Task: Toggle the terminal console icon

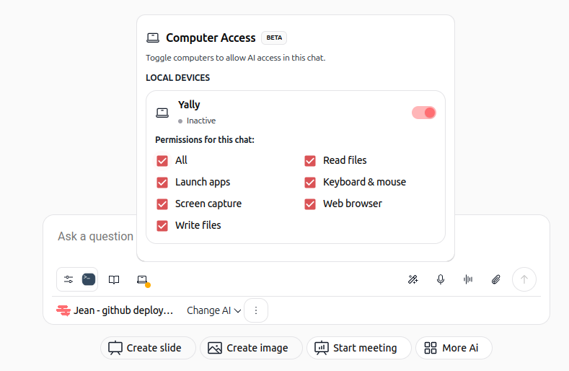Action: tap(89, 279)
